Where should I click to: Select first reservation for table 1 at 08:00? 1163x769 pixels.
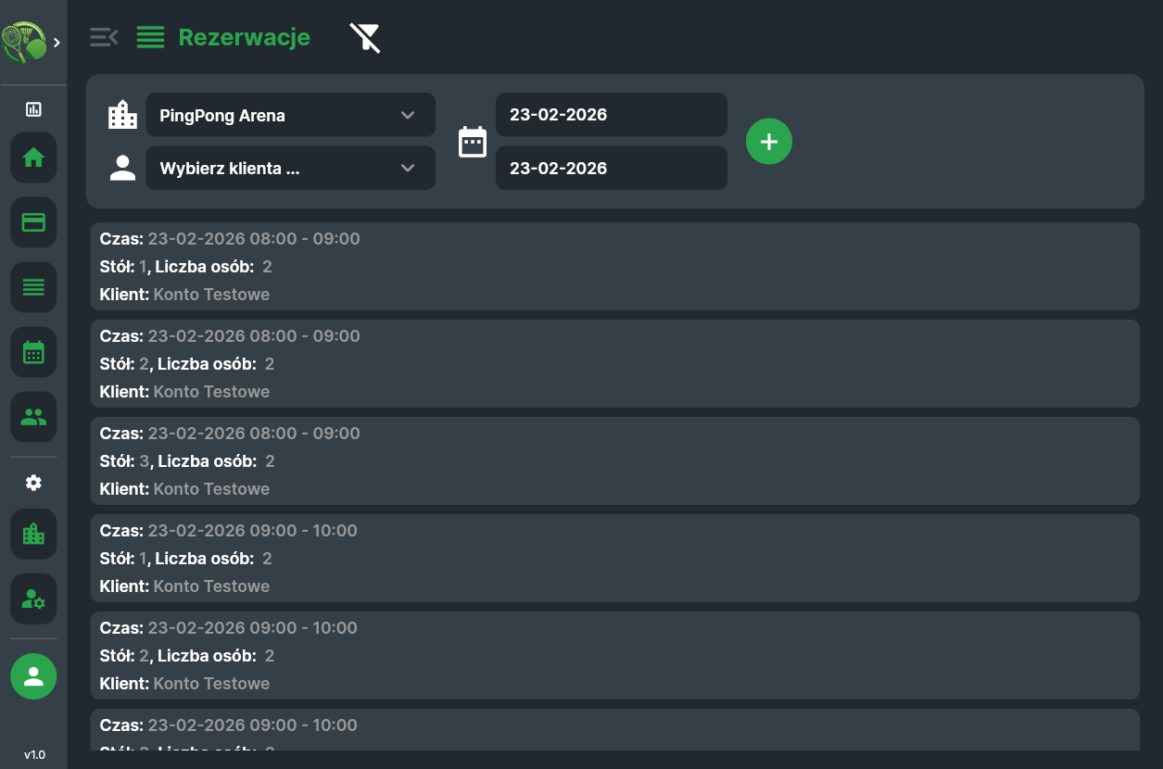614,267
